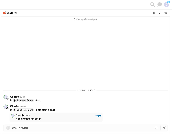This screenshot has width=172, height=134.
Task: Open the chat bubble icon in top bar
Action: click(x=159, y=5)
